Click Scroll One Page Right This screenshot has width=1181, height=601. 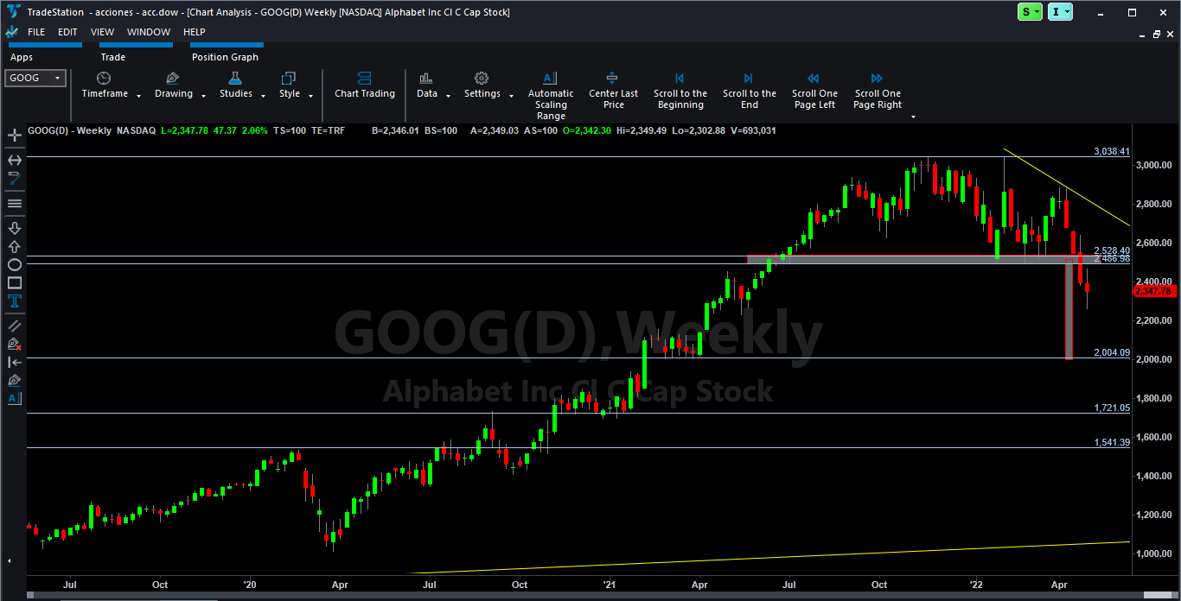pos(878,91)
